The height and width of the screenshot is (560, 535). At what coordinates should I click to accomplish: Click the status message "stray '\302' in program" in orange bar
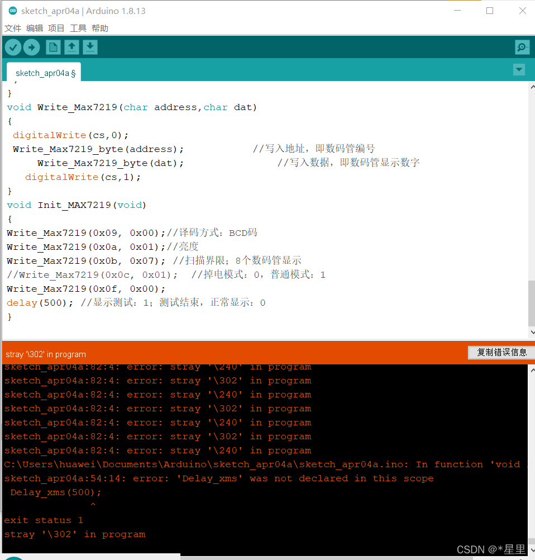point(46,354)
